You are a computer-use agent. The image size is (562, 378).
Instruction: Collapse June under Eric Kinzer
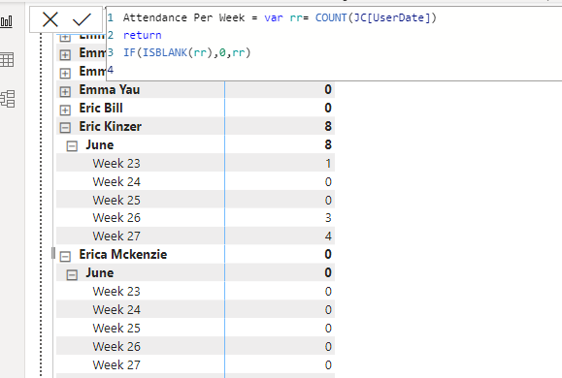tap(72, 146)
